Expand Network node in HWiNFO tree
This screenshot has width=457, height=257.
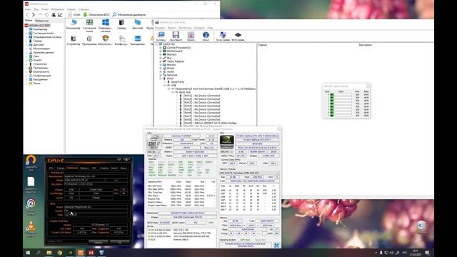point(161,75)
